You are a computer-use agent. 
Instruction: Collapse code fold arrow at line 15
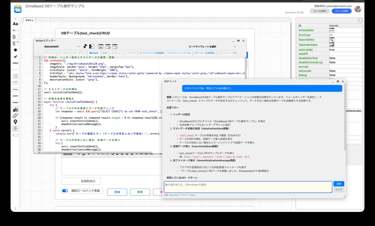(x=42, y=102)
